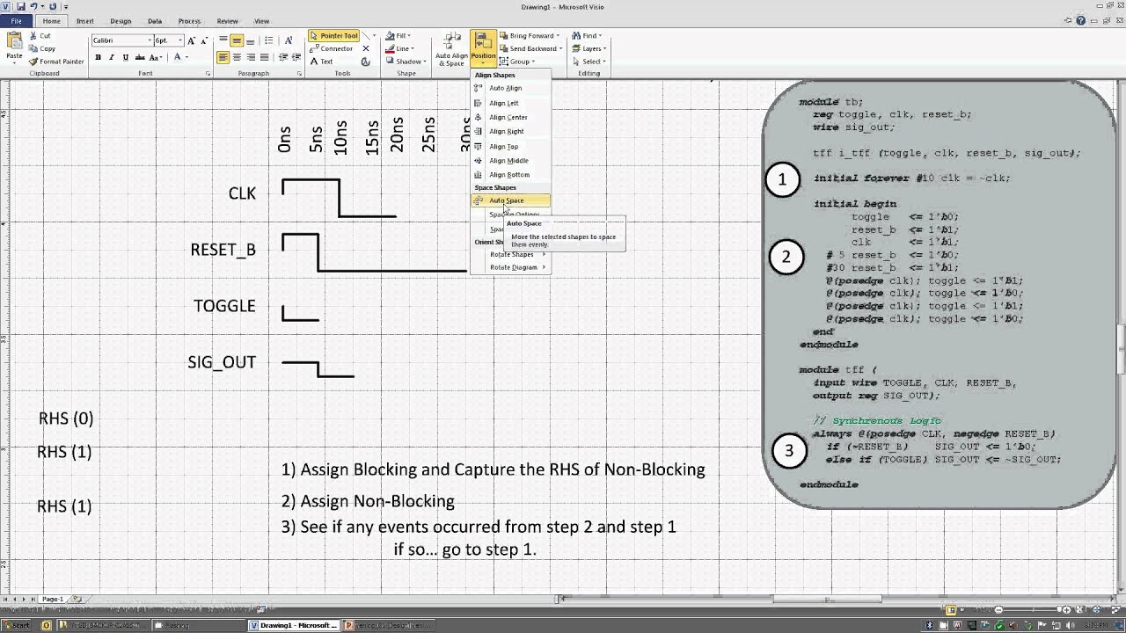
Task: Center text in Paragraph group
Action: pos(237,57)
